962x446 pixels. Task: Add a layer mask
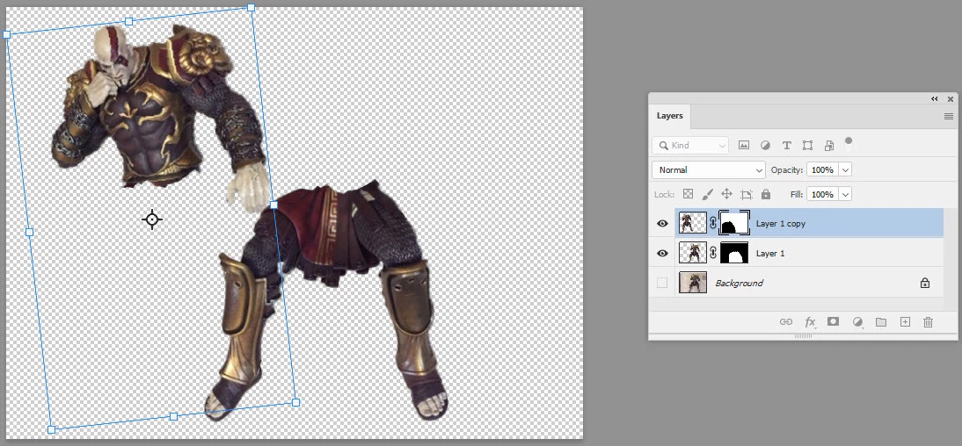tap(833, 321)
